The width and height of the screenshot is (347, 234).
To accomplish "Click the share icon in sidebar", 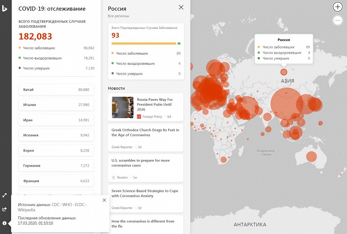I will pyautogui.click(x=4, y=209).
